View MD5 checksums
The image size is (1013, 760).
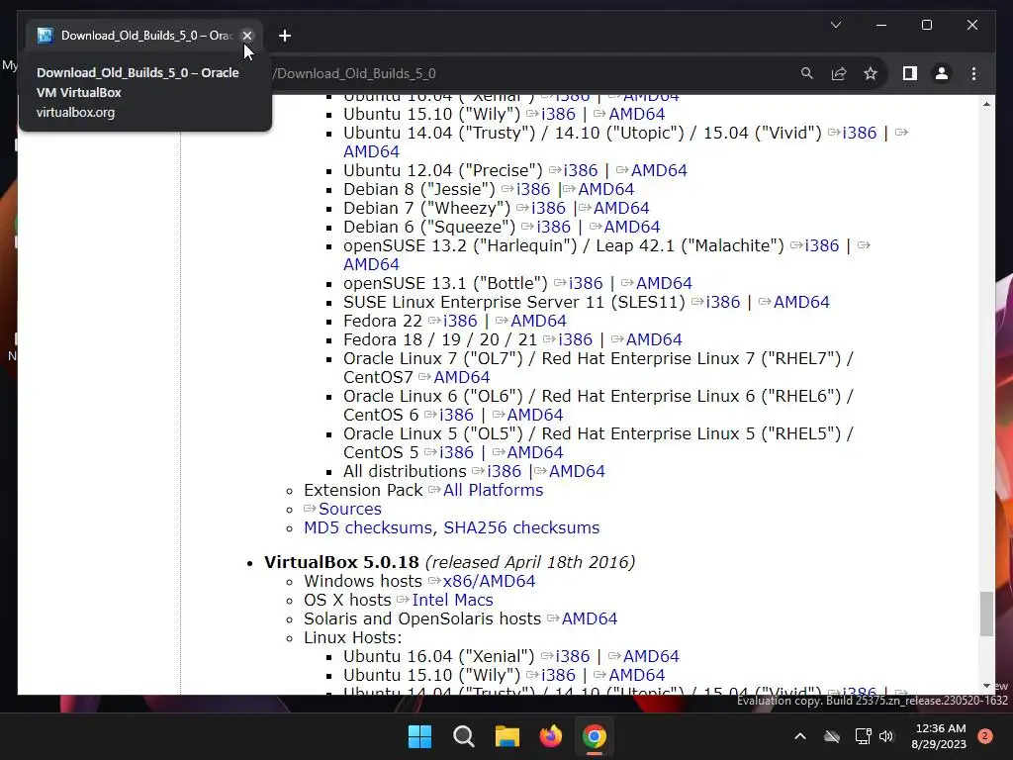click(368, 527)
